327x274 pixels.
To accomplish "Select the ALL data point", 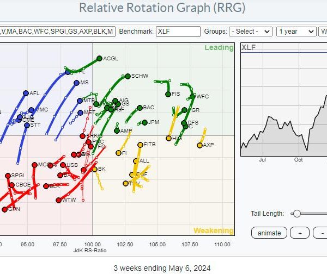I will 136,161.
